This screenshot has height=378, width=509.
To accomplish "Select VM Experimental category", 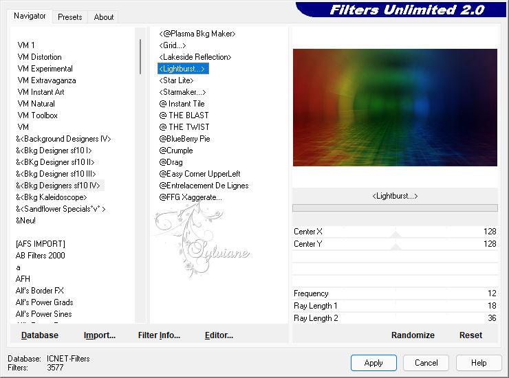I will (x=45, y=69).
